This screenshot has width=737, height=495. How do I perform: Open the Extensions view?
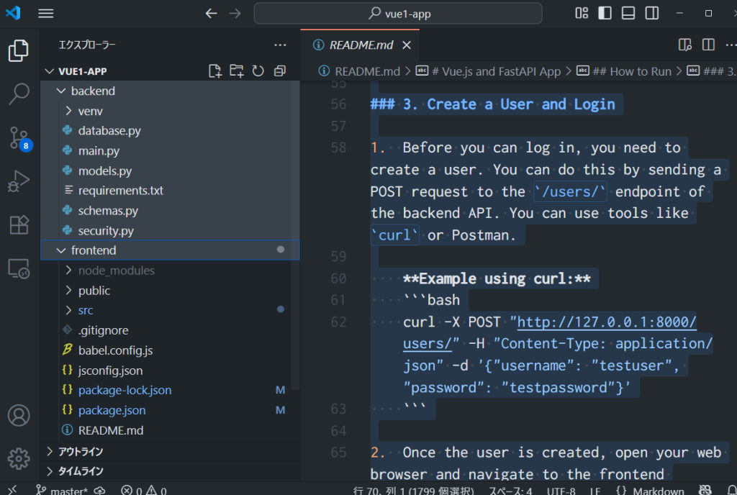point(19,225)
